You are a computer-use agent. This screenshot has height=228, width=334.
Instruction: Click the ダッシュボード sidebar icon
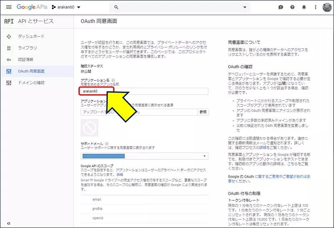(x=9, y=37)
